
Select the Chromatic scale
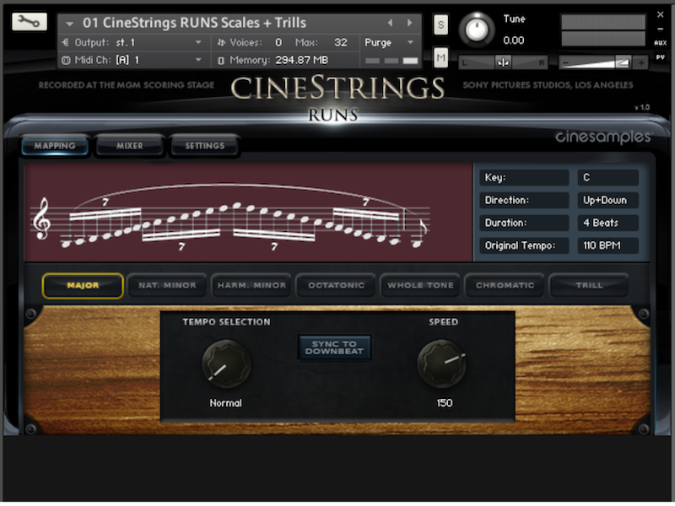pos(505,285)
